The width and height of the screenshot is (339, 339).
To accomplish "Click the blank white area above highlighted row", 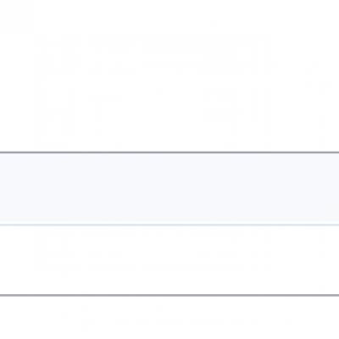I will 169,75.
